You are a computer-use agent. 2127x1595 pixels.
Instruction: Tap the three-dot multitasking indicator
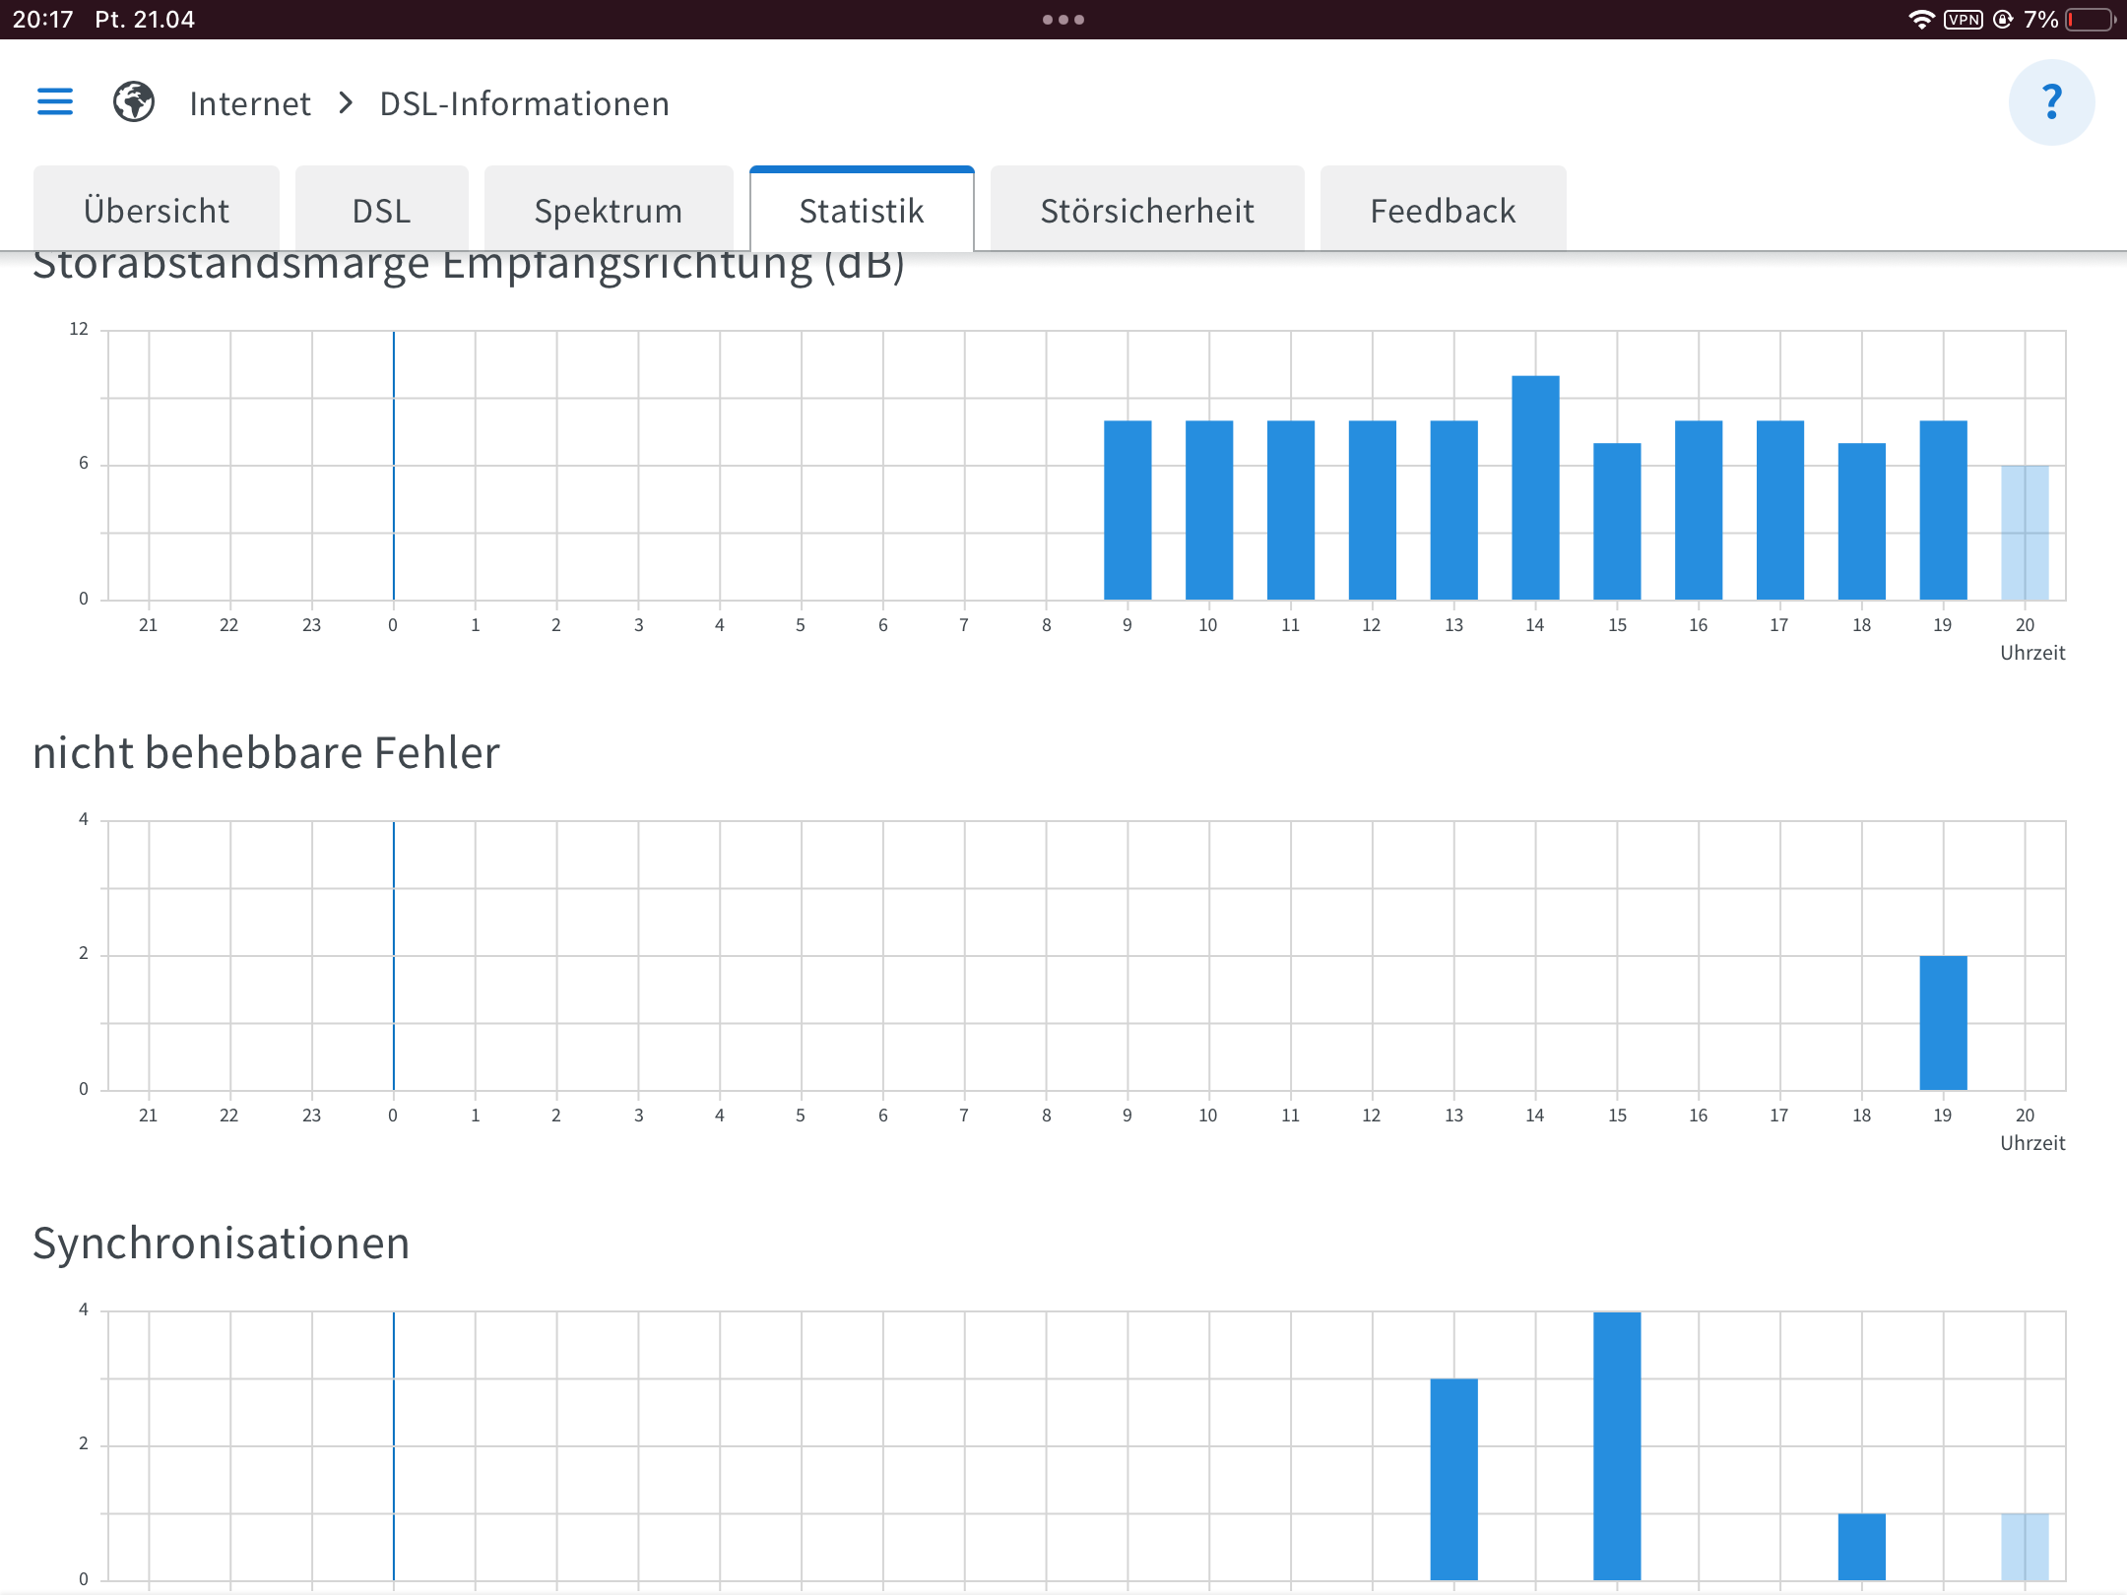(1063, 20)
